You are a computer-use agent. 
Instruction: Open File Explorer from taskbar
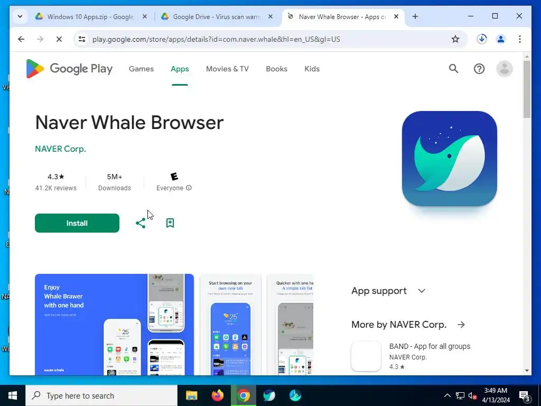pos(191,395)
